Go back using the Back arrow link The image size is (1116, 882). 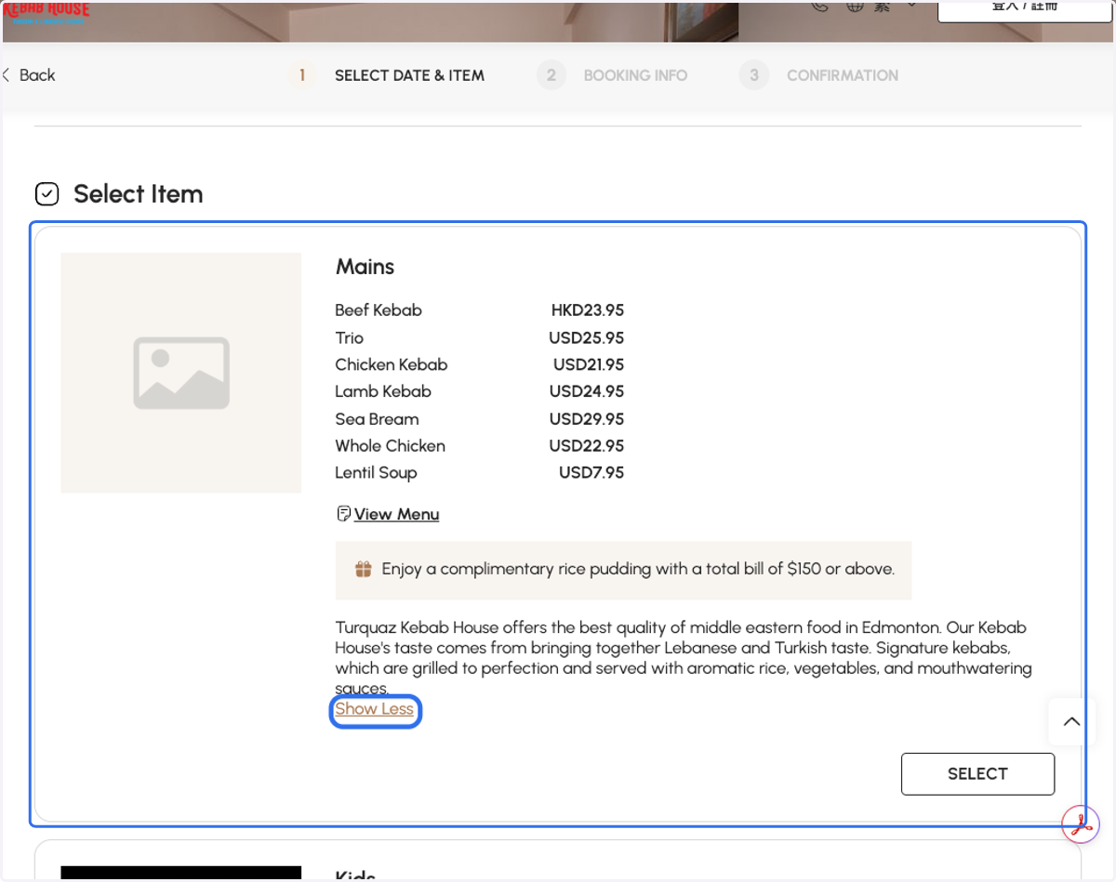(29, 75)
